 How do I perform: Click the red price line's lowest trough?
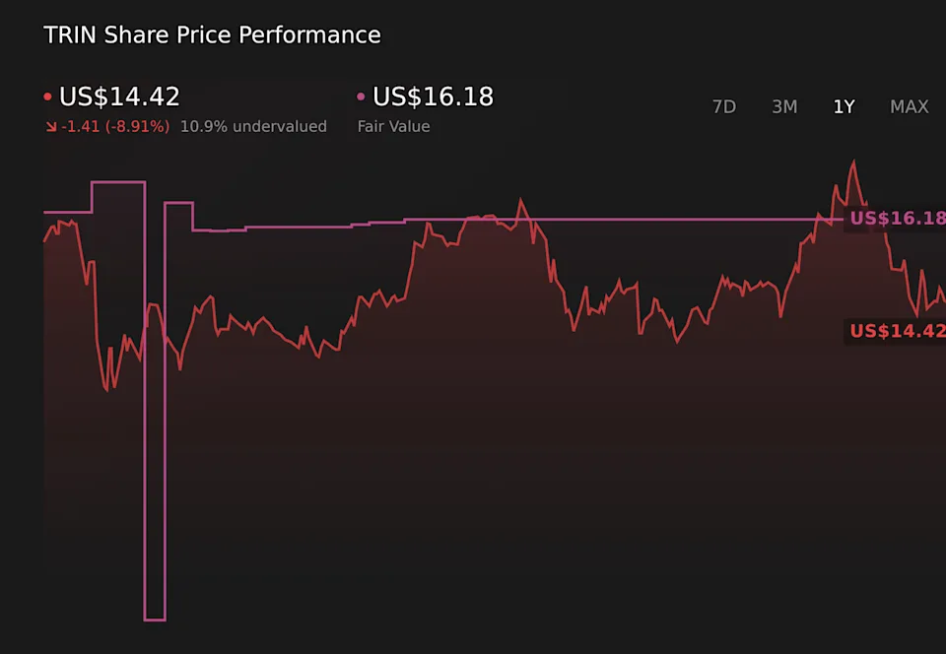click(106, 390)
